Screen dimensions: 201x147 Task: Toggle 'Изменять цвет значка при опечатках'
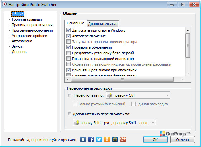coord(68,70)
